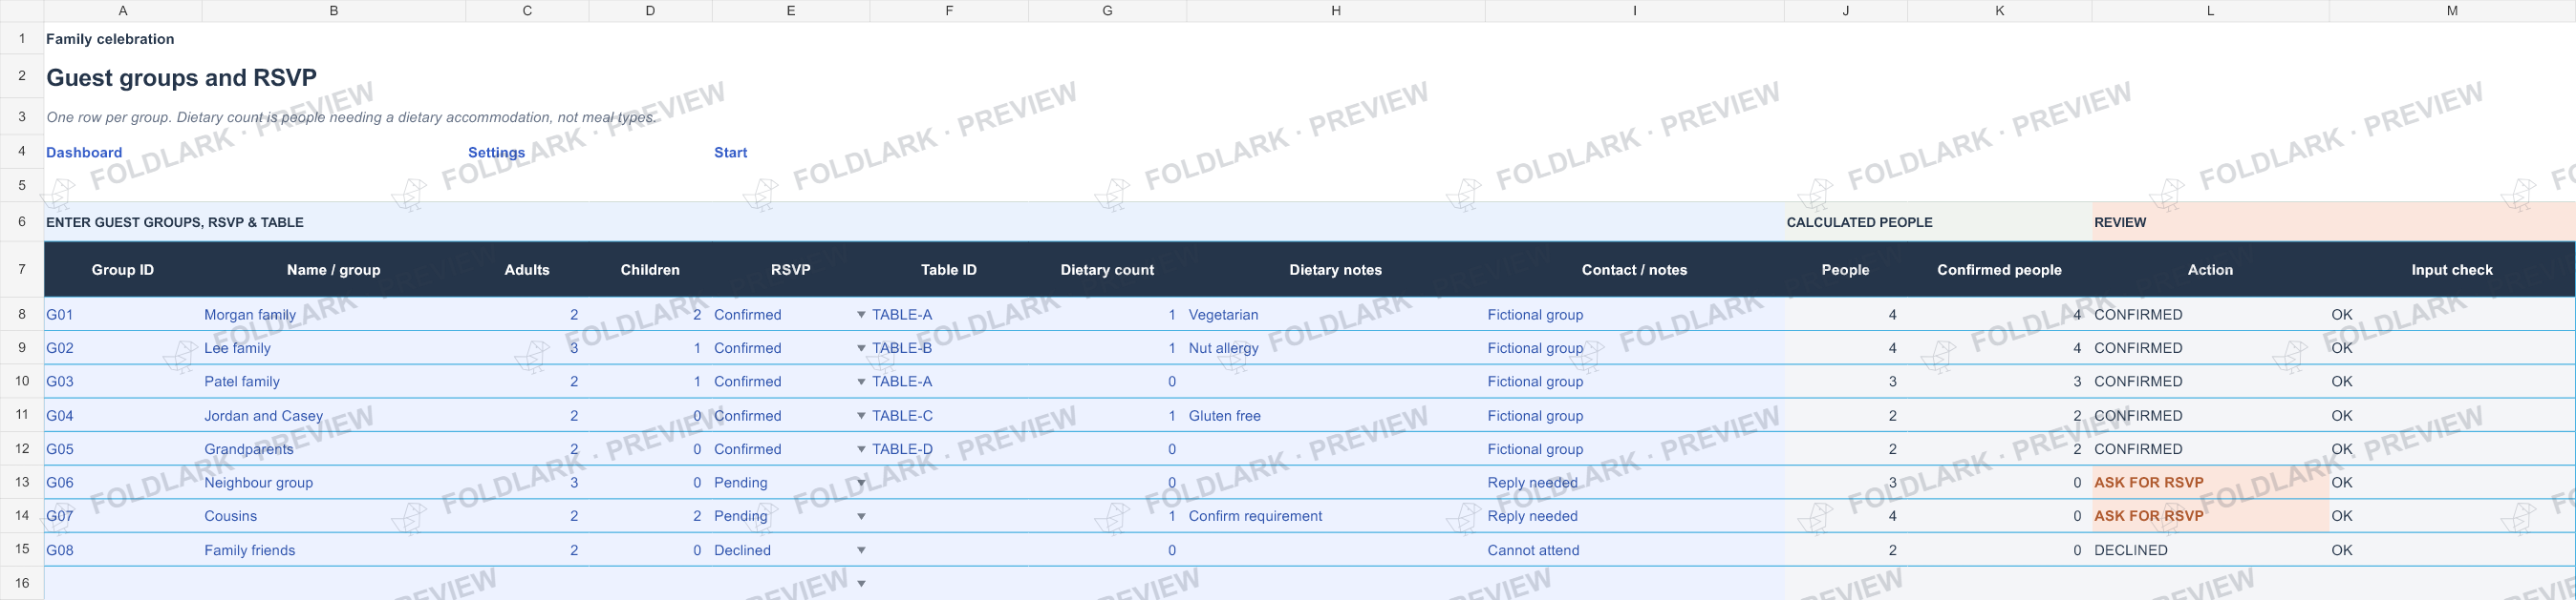
Task: Click the RSVP column heading
Action: click(x=791, y=270)
